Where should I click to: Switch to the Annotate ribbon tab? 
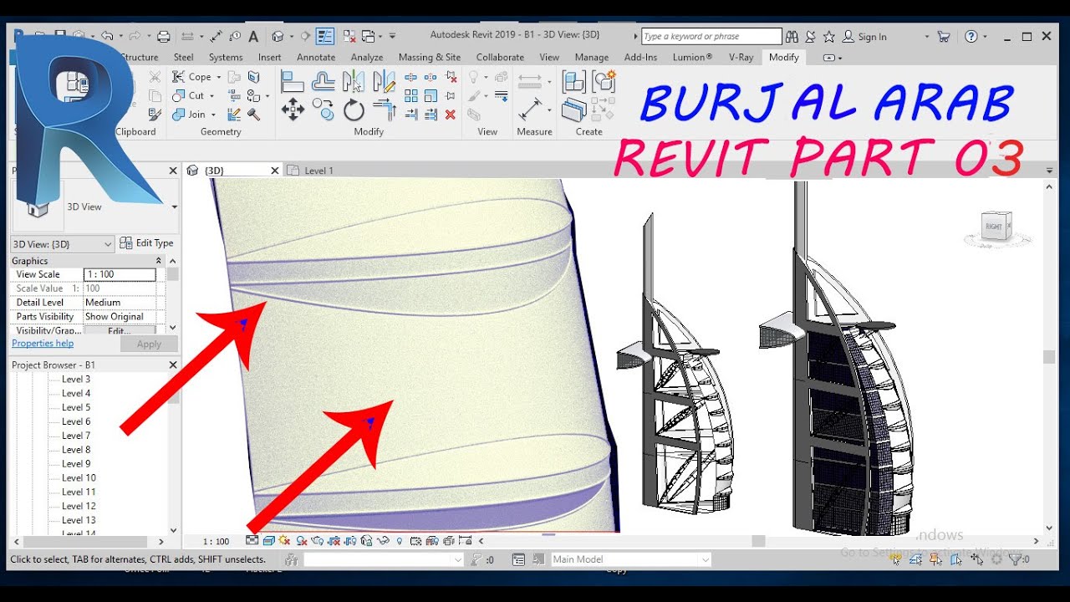pos(316,58)
